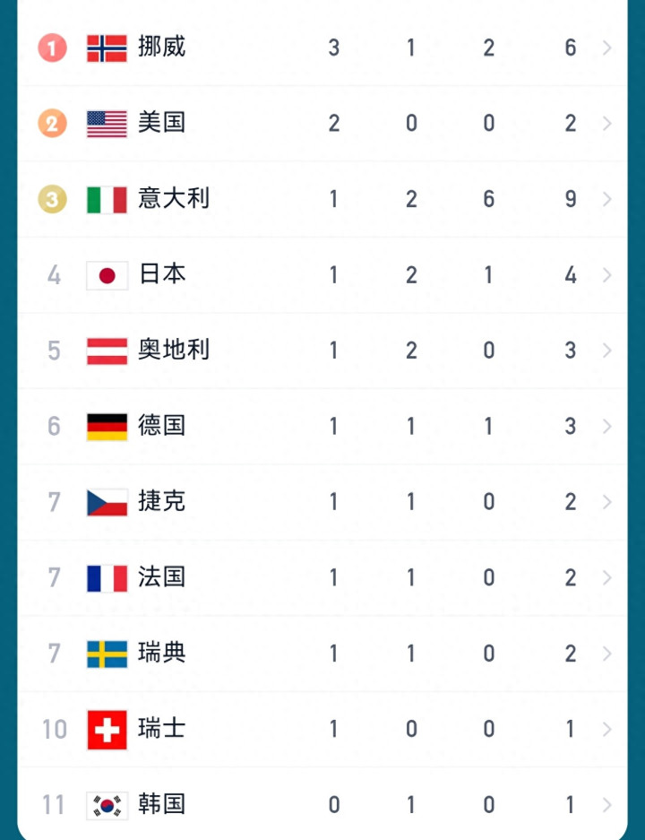Click the Austria flag icon

tap(107, 350)
